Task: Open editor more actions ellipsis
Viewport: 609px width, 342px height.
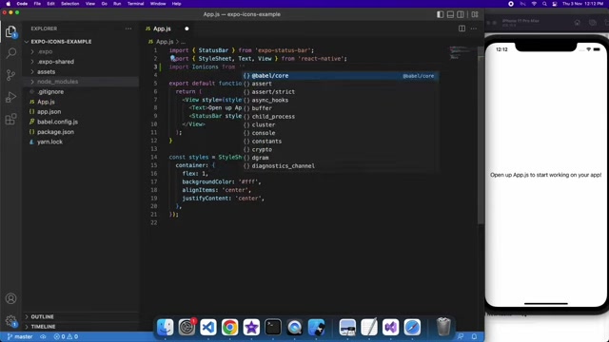Action: (474, 28)
